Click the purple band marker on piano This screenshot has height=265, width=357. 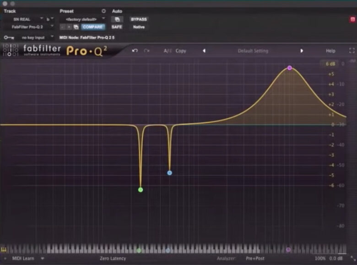coord(288,249)
